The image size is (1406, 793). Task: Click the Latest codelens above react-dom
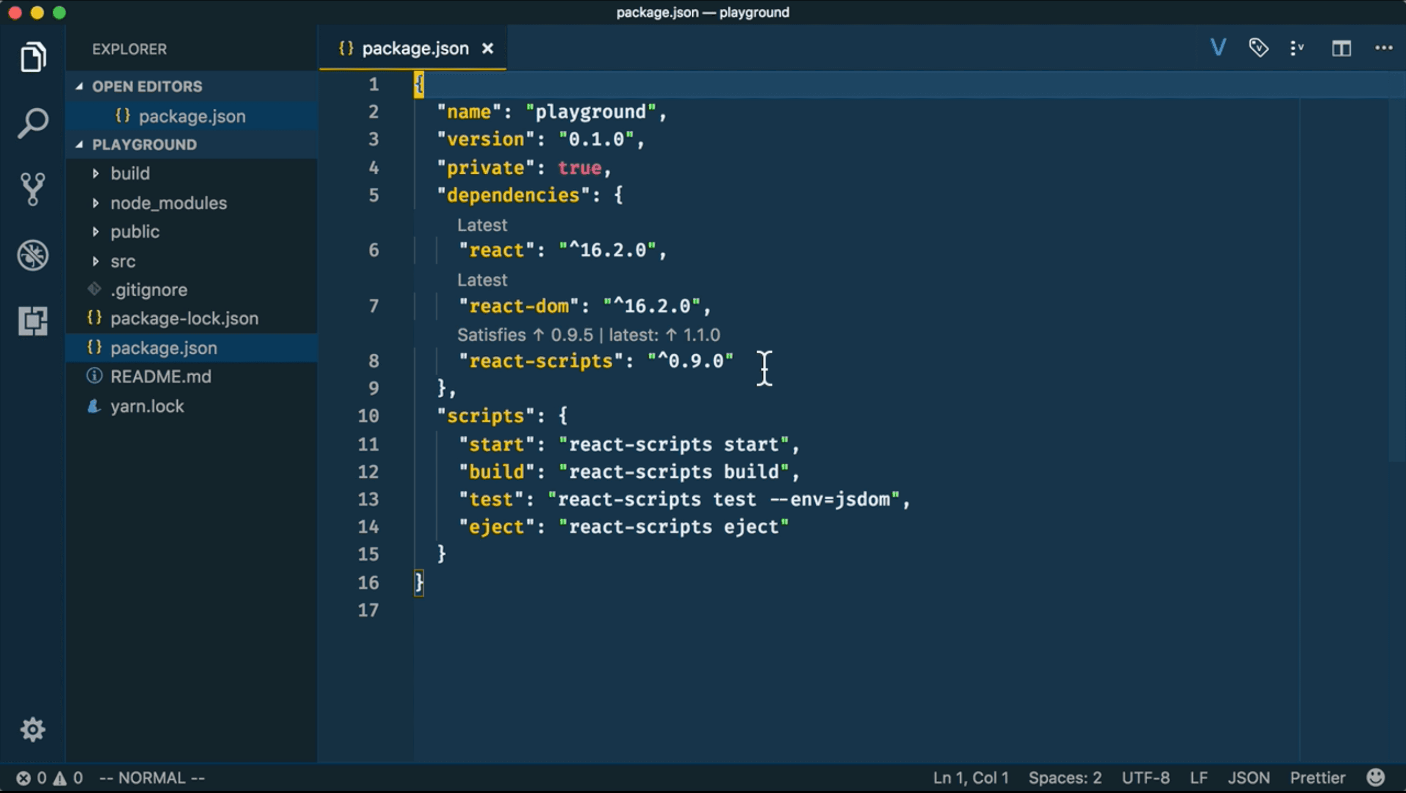[482, 280]
